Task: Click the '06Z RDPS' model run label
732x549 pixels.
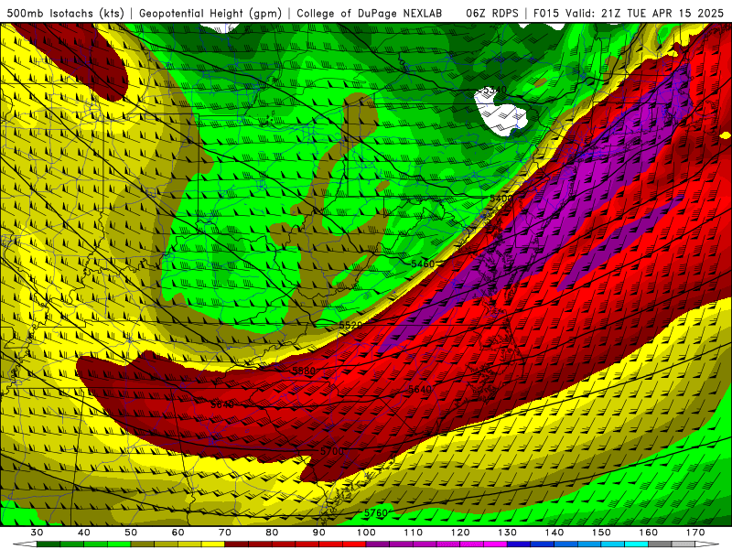Action: coord(491,13)
